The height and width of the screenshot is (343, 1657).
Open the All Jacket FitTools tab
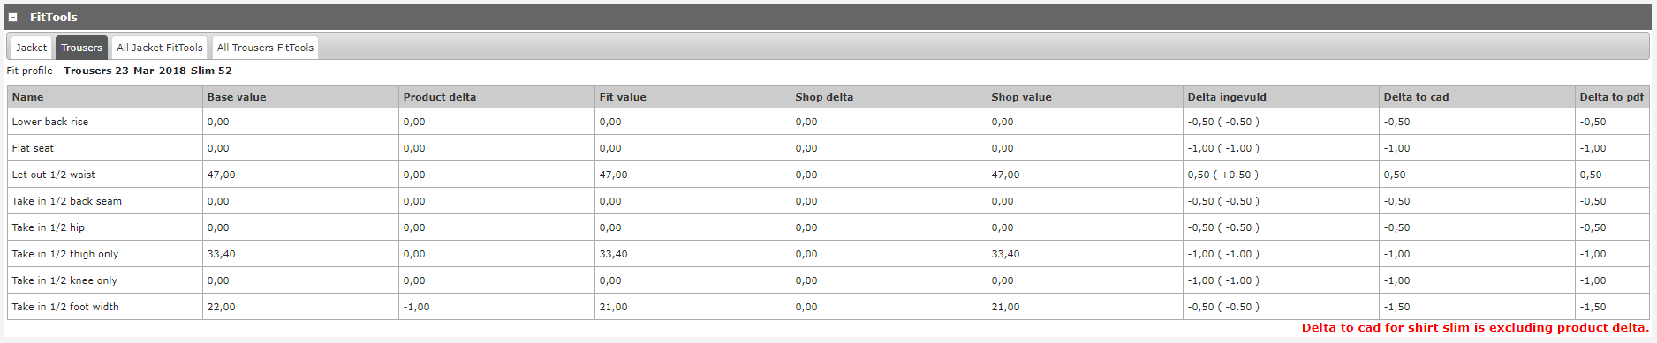[x=160, y=48]
